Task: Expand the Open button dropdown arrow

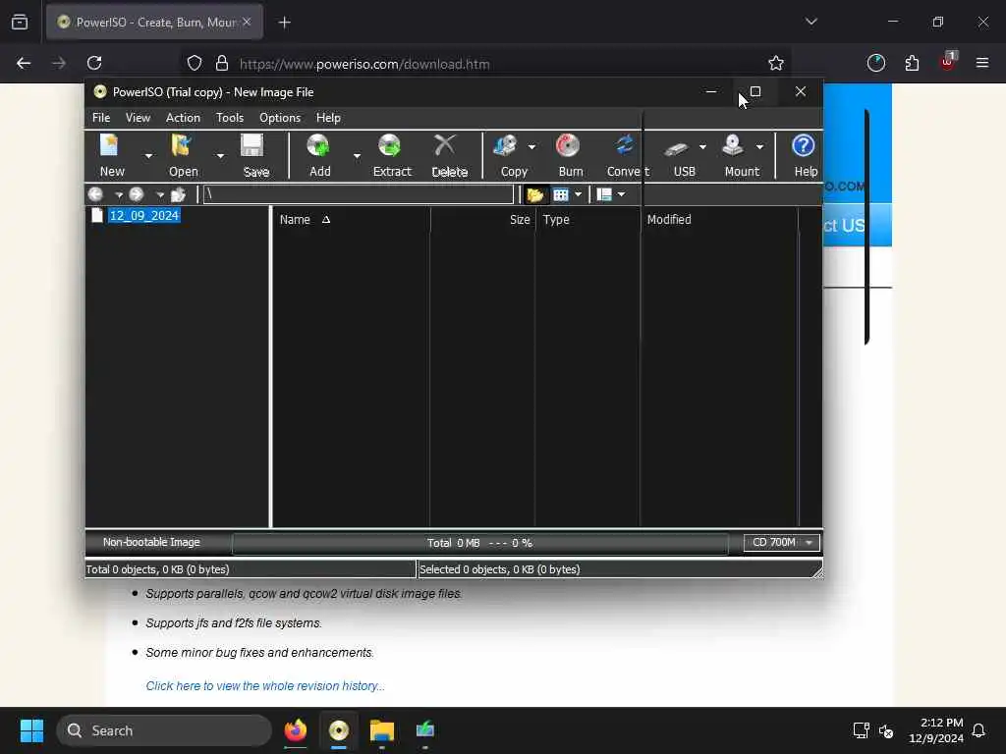Action: click(220, 156)
